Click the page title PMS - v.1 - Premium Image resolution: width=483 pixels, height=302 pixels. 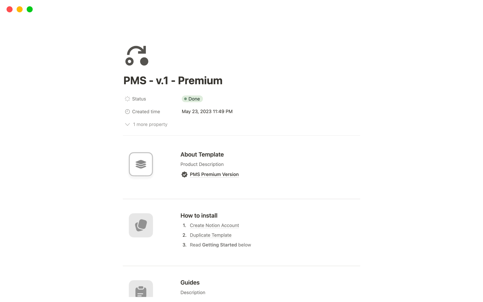point(173,81)
